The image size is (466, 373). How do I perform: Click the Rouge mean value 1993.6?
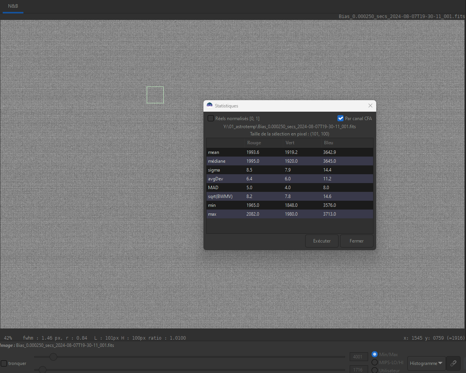pos(253,152)
